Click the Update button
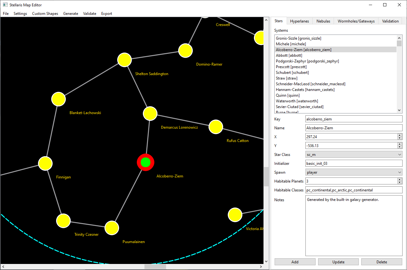The height and width of the screenshot is (270, 407). click(x=338, y=262)
